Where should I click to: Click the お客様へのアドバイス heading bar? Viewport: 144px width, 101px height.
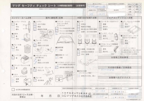pos(120,77)
